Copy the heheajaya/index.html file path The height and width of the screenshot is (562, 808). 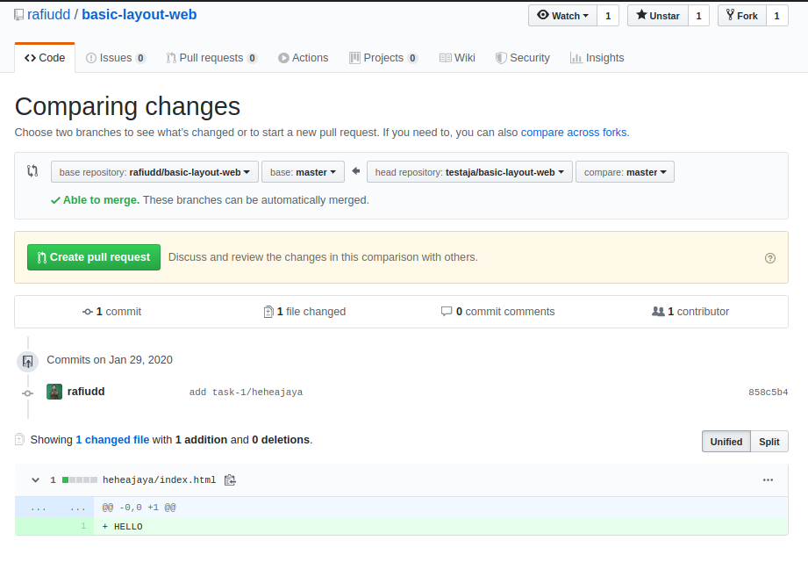231,480
